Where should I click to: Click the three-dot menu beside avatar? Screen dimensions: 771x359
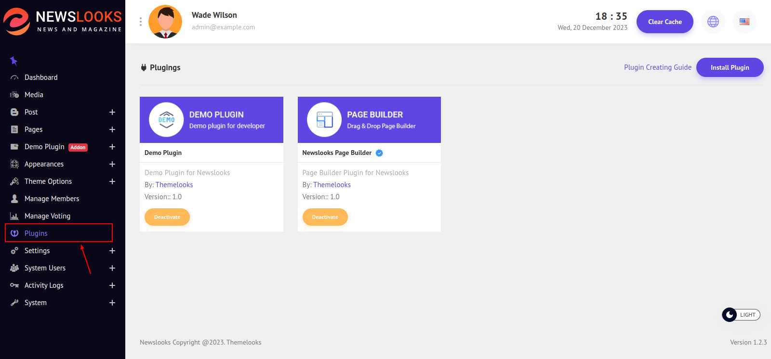pos(140,22)
